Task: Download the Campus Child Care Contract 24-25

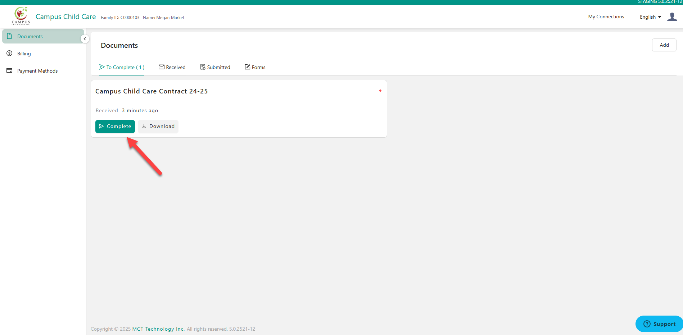Action: 158,127
